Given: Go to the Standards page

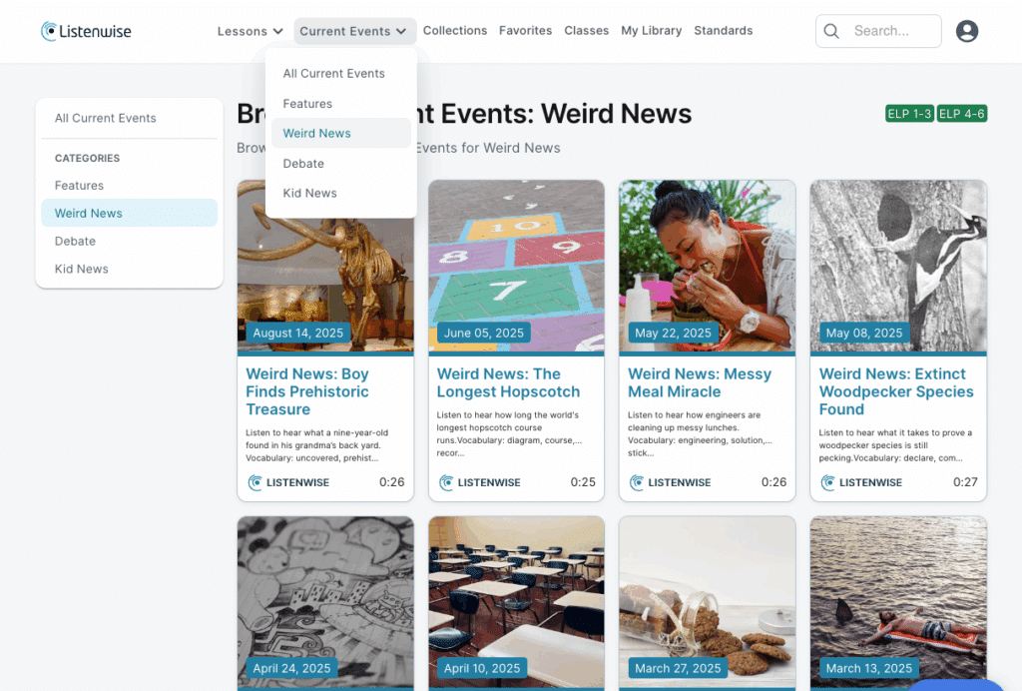Looking at the screenshot, I should [x=723, y=31].
